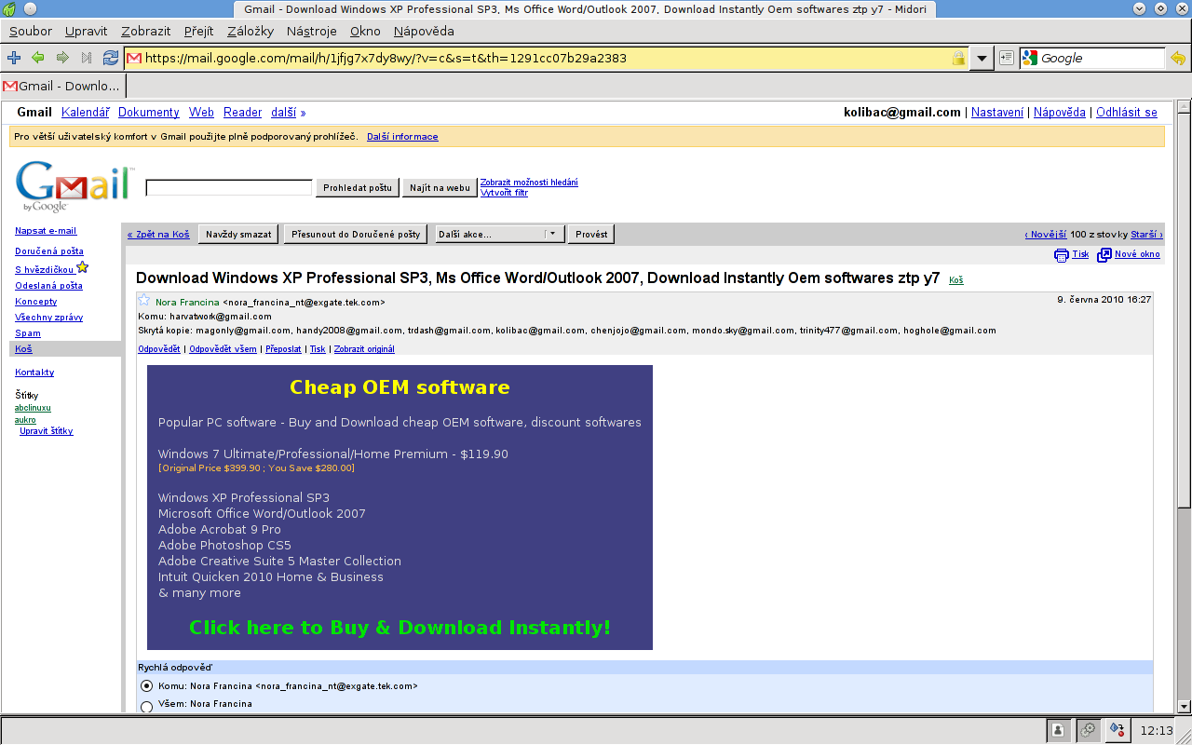Click the reload page icon

coord(111,58)
